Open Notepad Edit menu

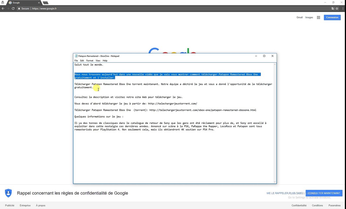[x=82, y=60]
